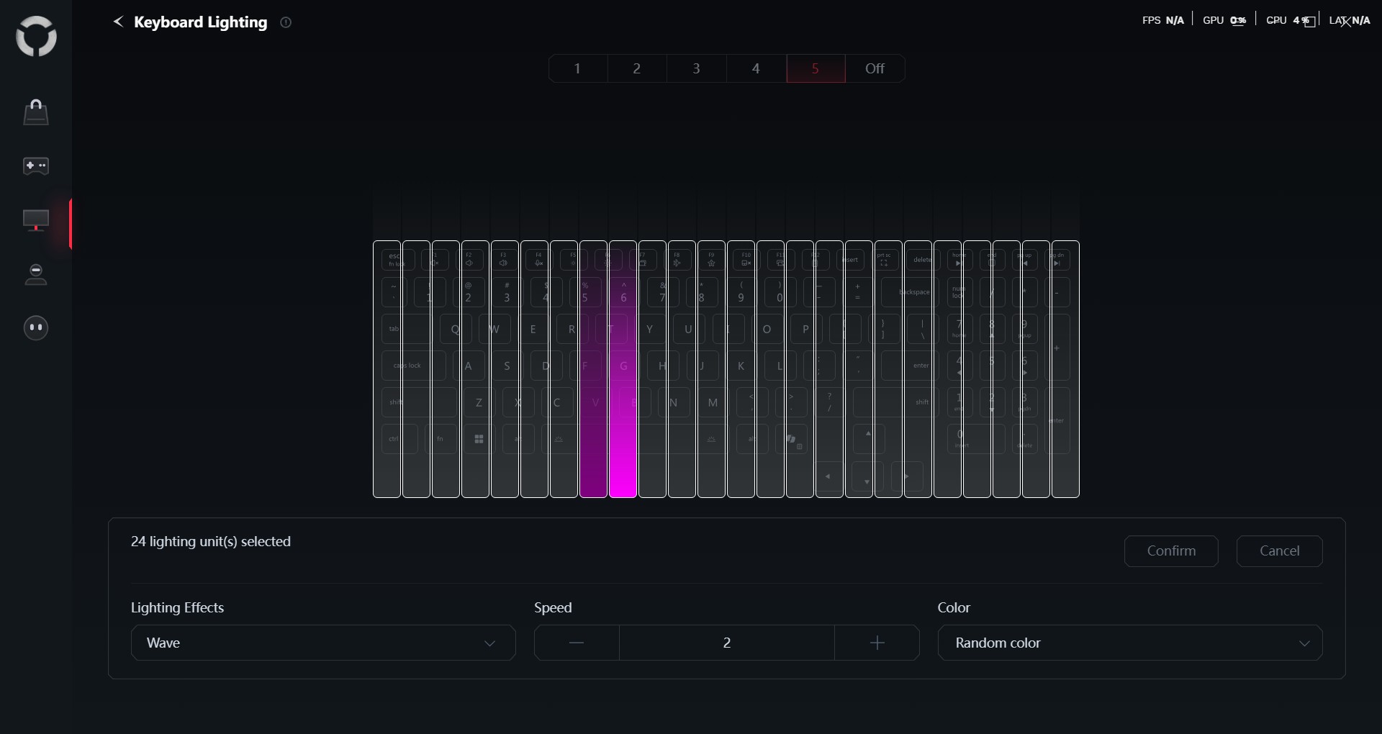
Task: Select the monitor icon in the sidebar
Action: (x=36, y=220)
